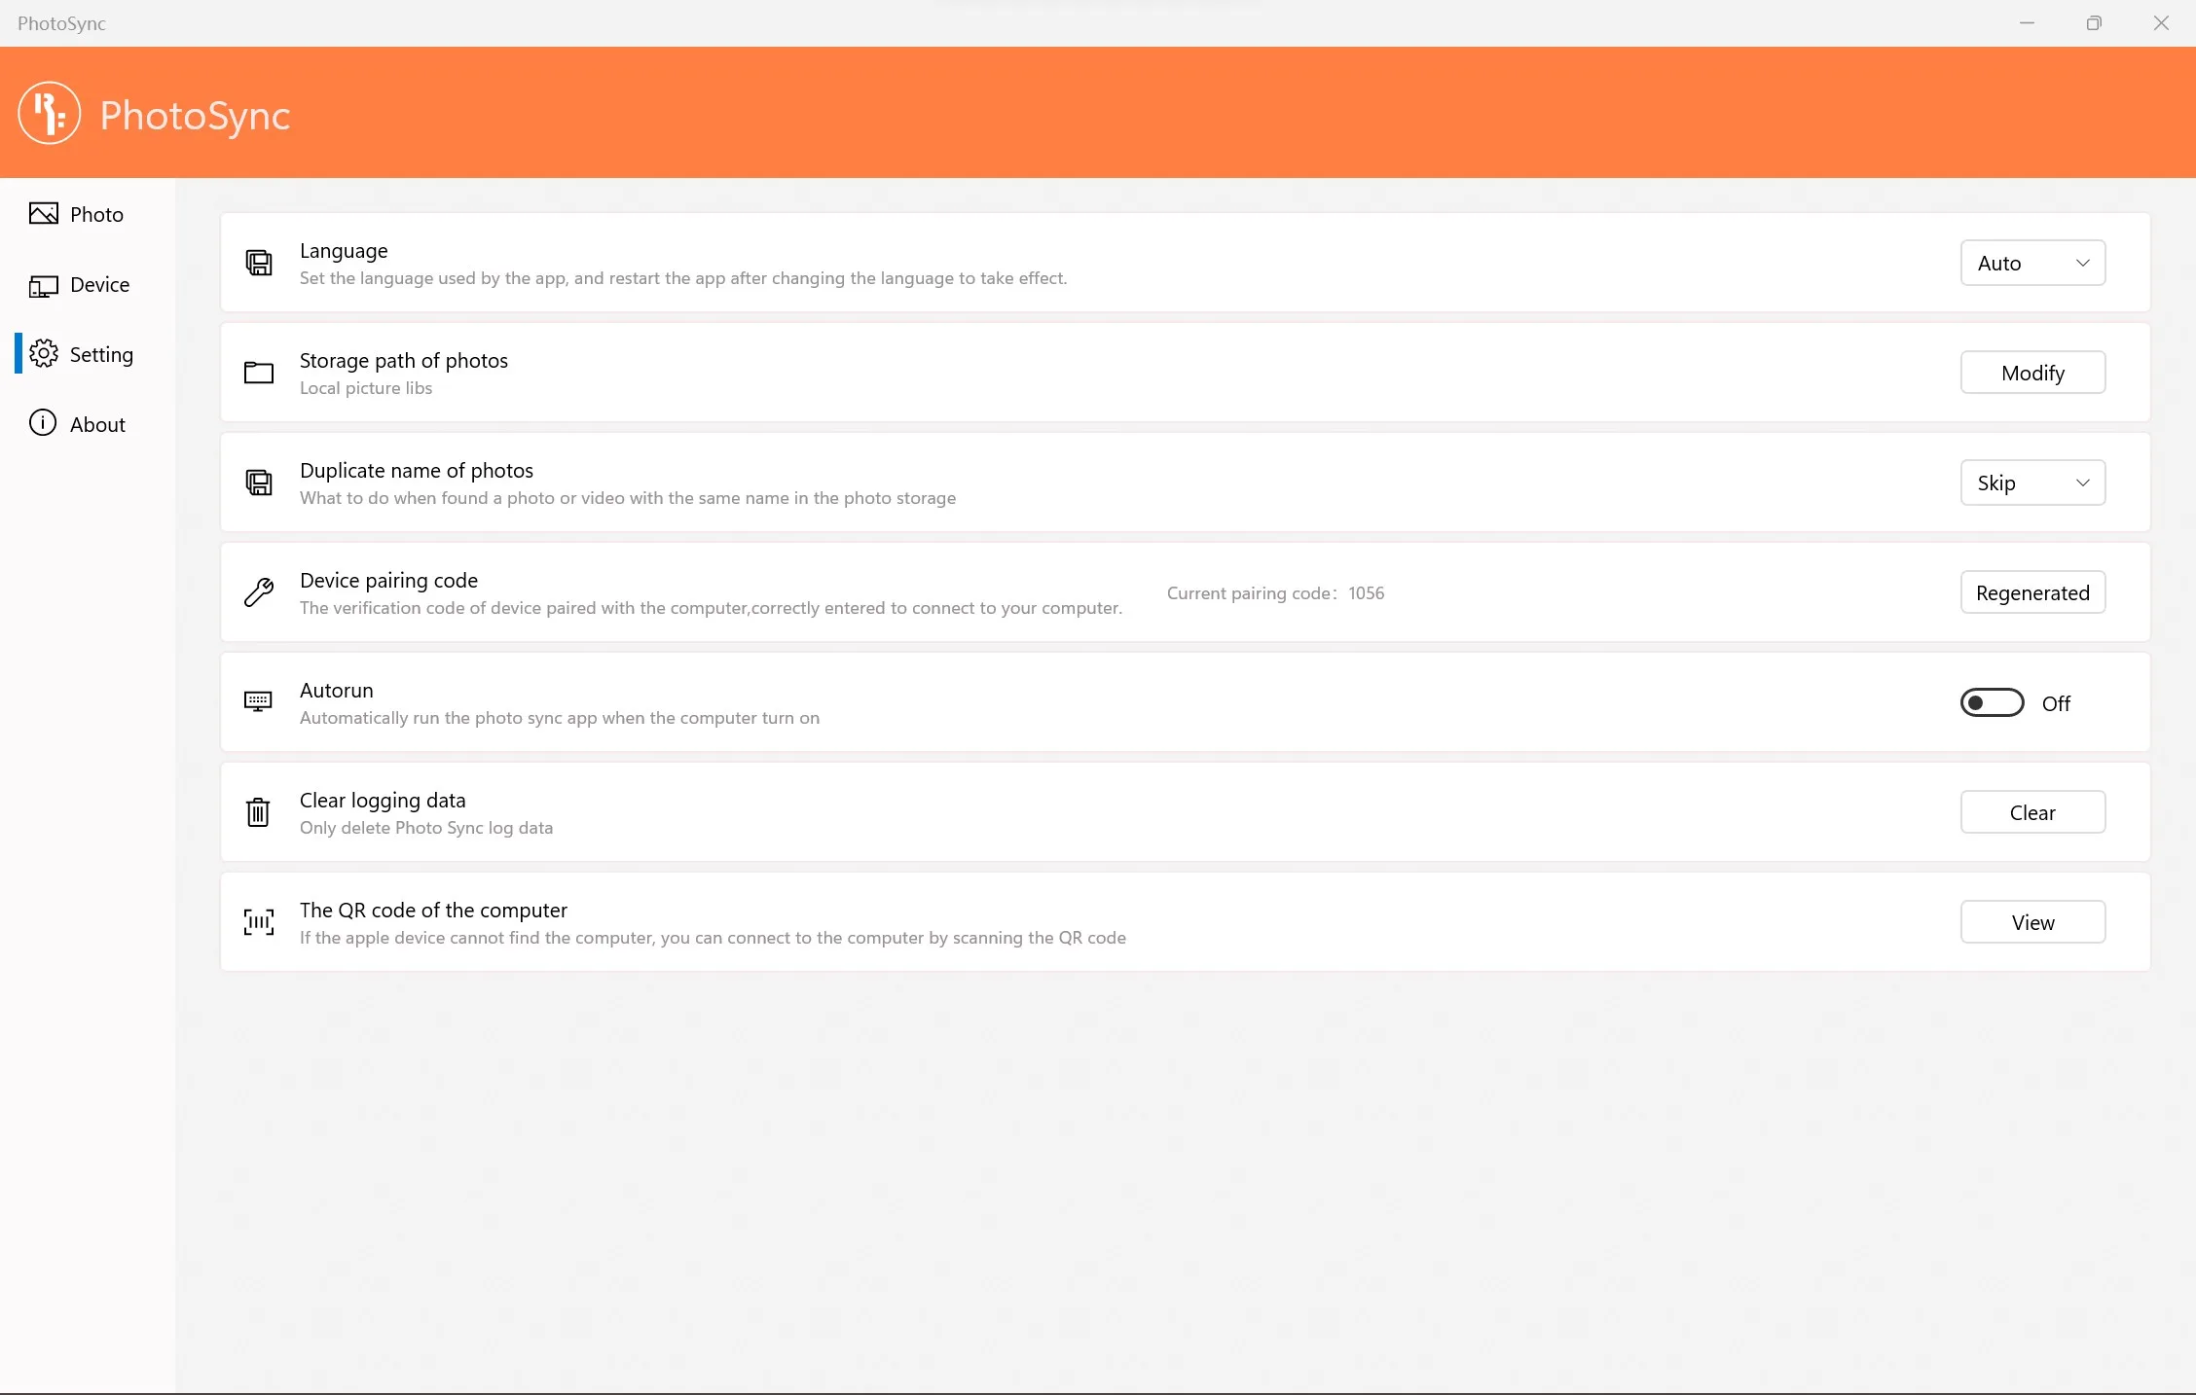The width and height of the screenshot is (2196, 1395).
Task: Click the Device monitor icon in sidebar
Action: point(44,285)
